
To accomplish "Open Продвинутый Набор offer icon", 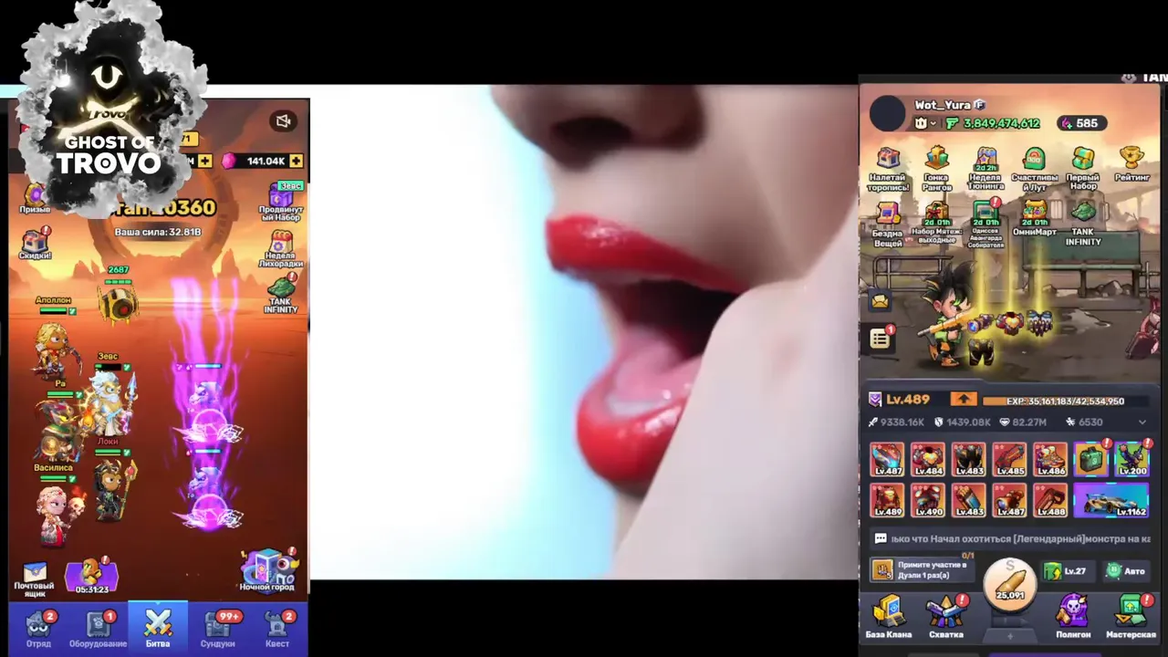I will [281, 201].
